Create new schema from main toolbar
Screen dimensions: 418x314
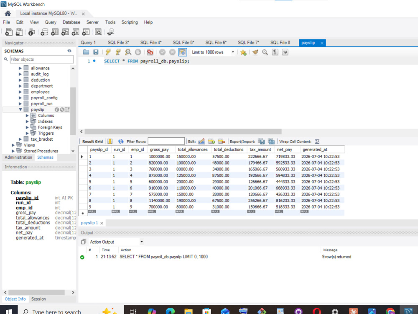click(x=44, y=32)
